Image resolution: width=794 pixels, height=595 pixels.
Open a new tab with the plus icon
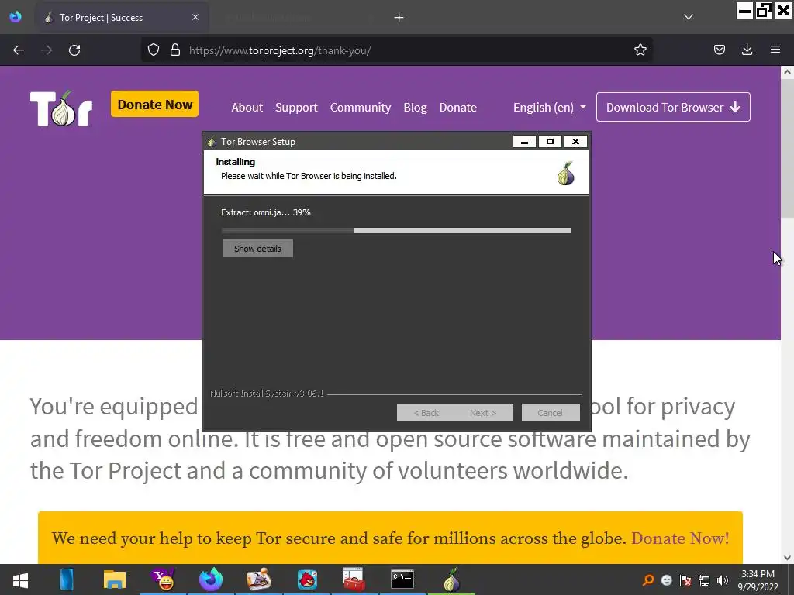point(399,18)
